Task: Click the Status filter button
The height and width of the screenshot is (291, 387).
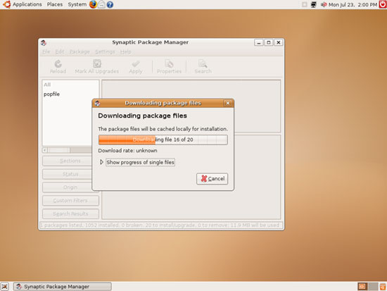Action: pos(70,174)
